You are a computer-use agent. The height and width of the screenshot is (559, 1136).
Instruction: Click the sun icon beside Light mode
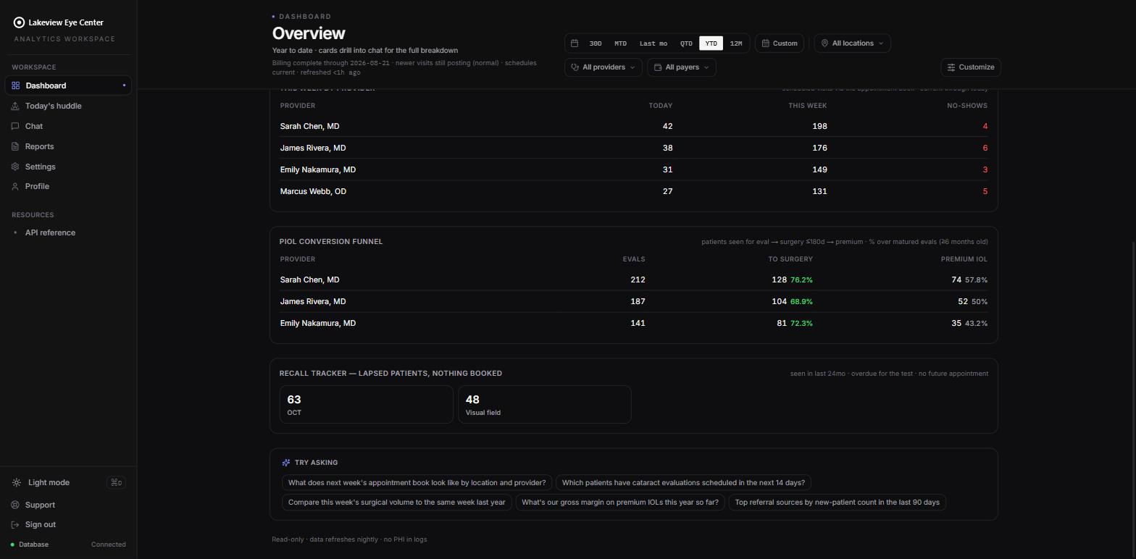point(17,482)
